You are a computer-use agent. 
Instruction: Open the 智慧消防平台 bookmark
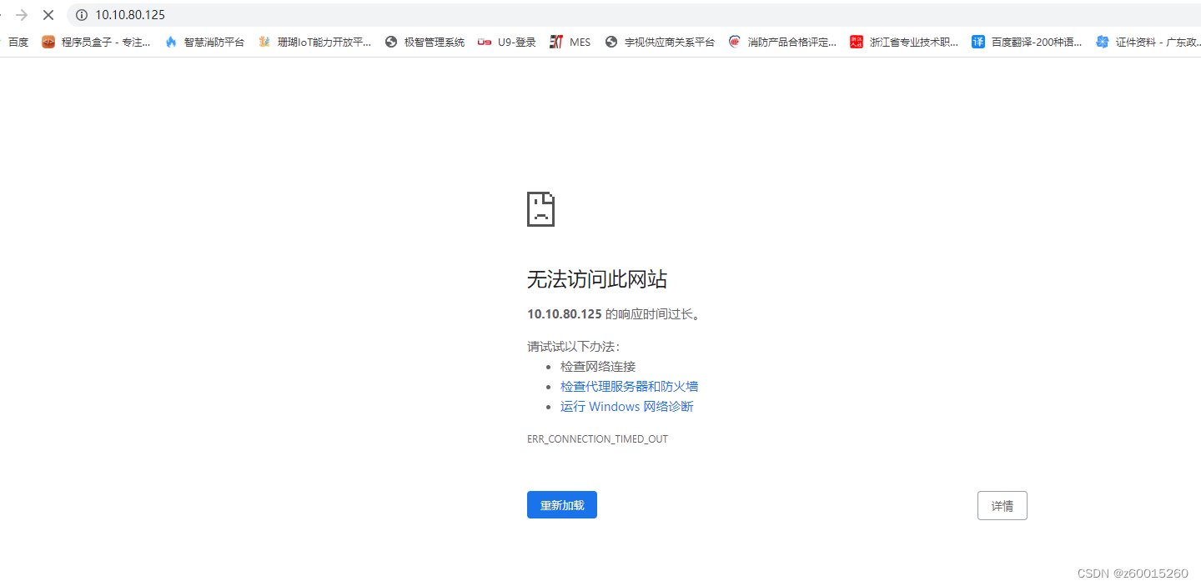204,42
